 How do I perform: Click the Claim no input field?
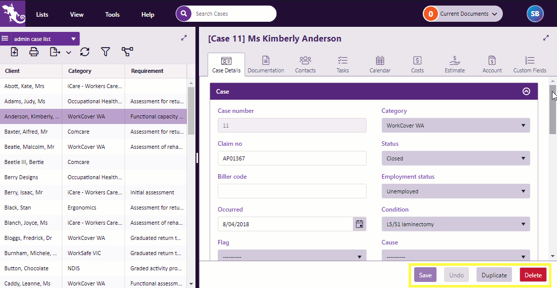pyautogui.click(x=292, y=158)
